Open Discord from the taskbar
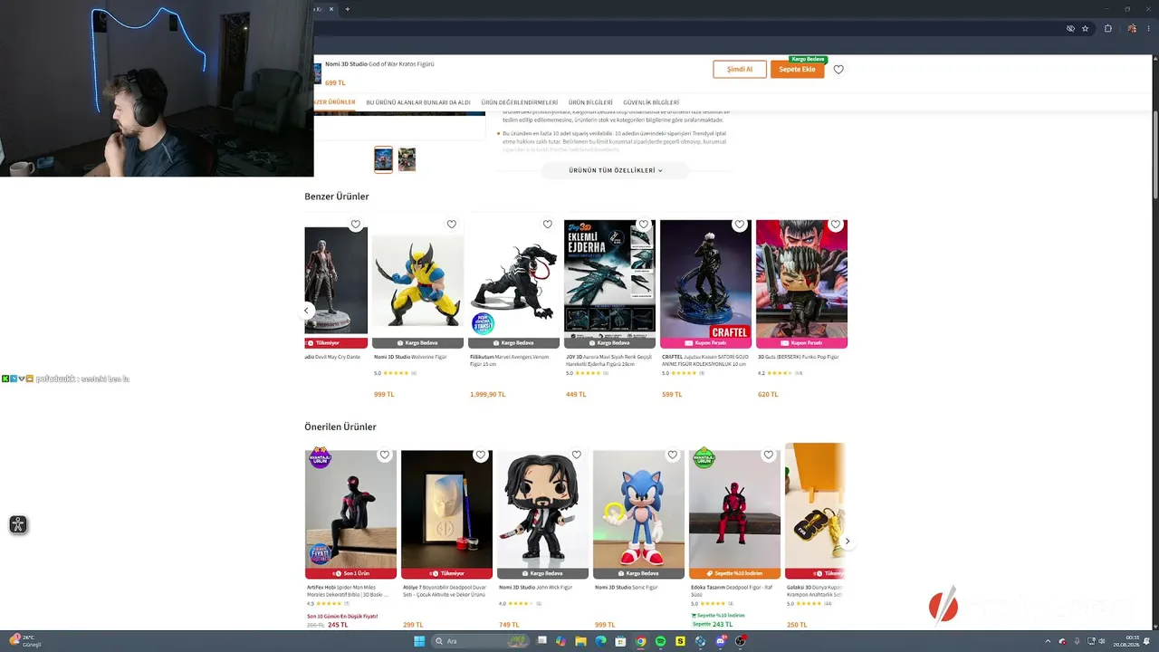This screenshot has width=1159, height=652. (x=721, y=641)
